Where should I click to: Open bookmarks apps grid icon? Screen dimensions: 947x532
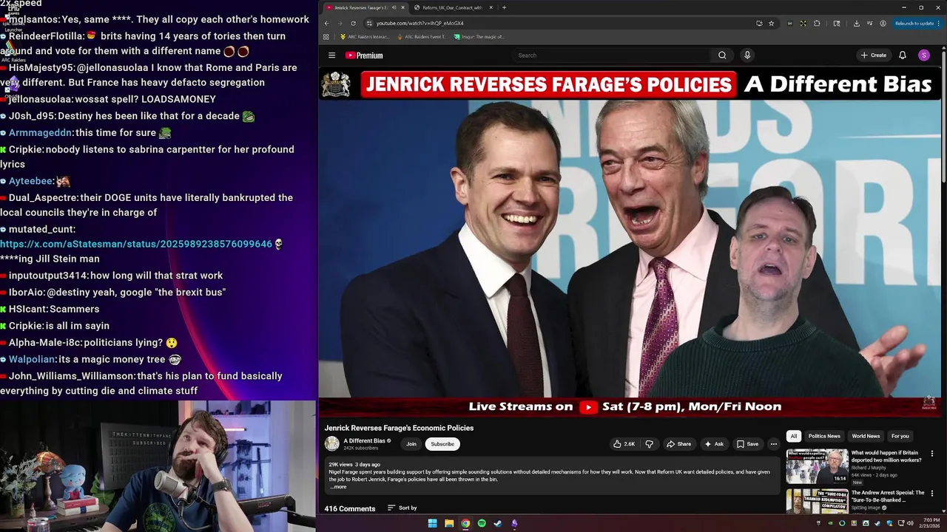pos(326,36)
